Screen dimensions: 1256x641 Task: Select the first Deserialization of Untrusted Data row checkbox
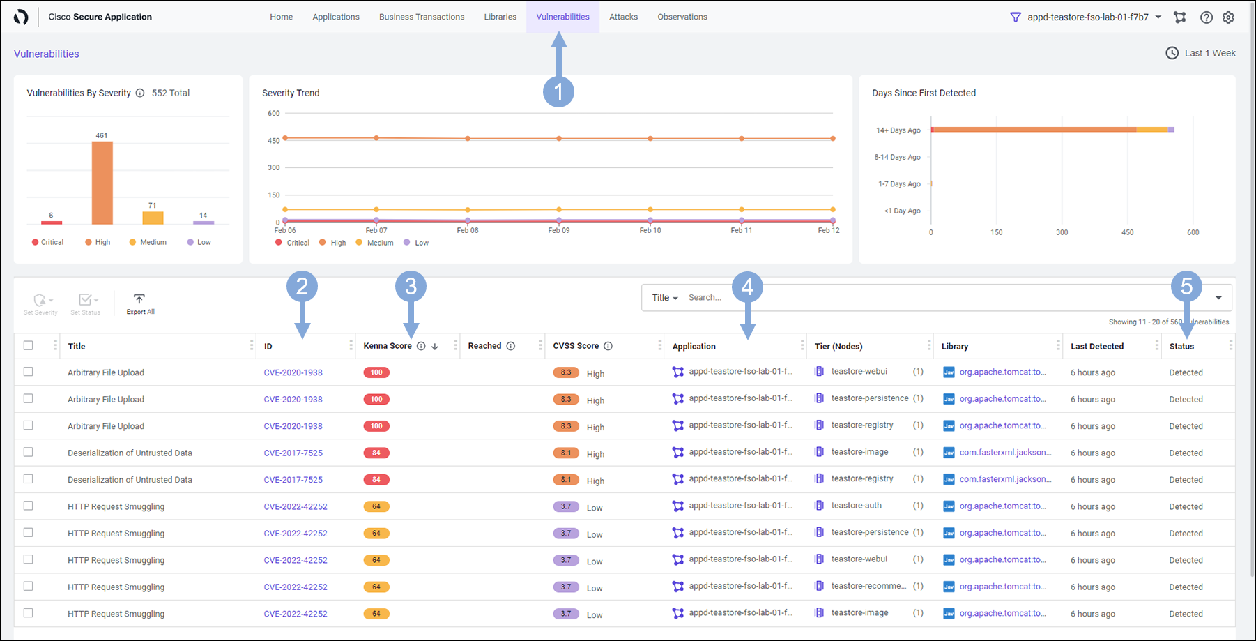[x=29, y=452]
